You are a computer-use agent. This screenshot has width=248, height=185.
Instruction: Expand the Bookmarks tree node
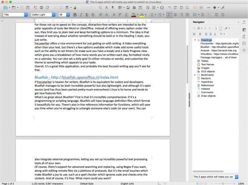point(195,75)
